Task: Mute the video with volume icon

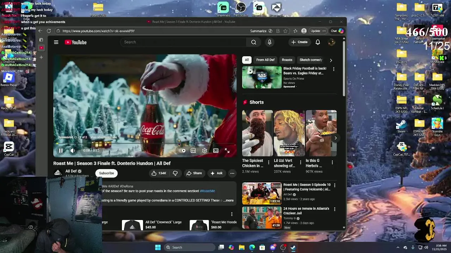Action: click(72, 150)
